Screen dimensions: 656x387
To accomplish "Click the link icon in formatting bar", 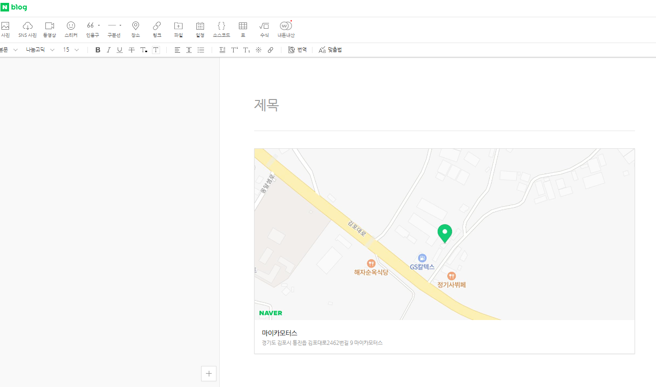I will tap(270, 50).
